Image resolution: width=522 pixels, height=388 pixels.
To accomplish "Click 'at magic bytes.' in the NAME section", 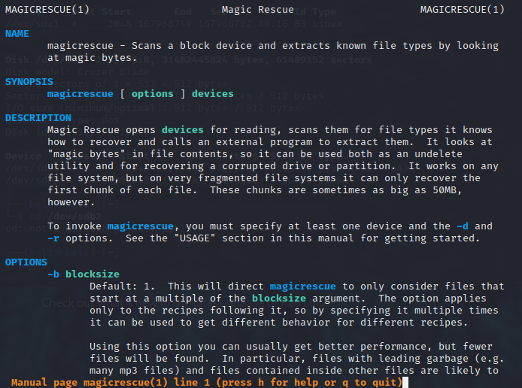I will (x=93, y=58).
